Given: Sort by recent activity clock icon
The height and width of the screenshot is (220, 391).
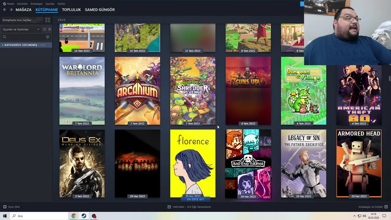Looking at the screenshot, I should (x=44, y=29).
